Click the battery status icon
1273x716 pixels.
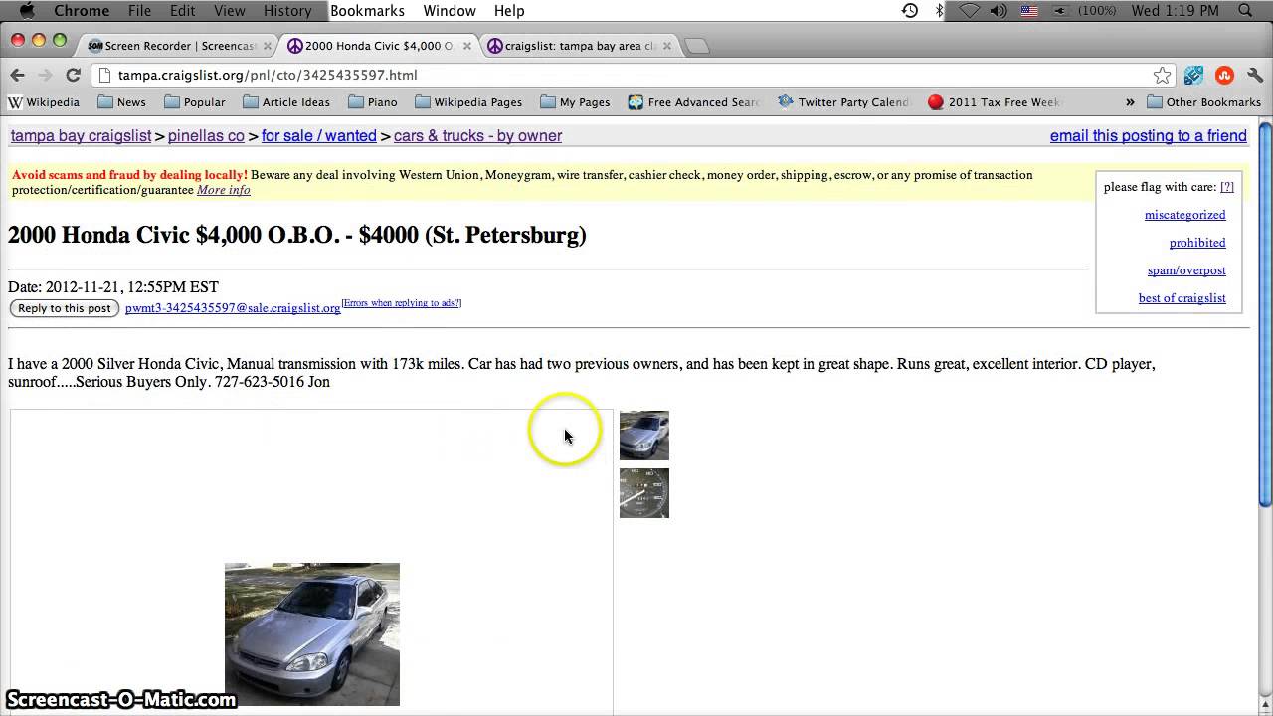click(1061, 11)
